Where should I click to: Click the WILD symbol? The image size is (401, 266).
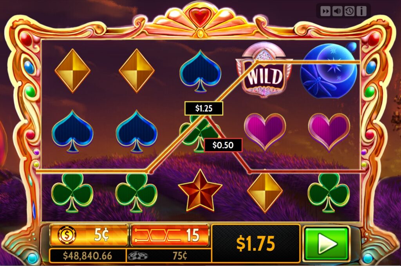pos(264,70)
